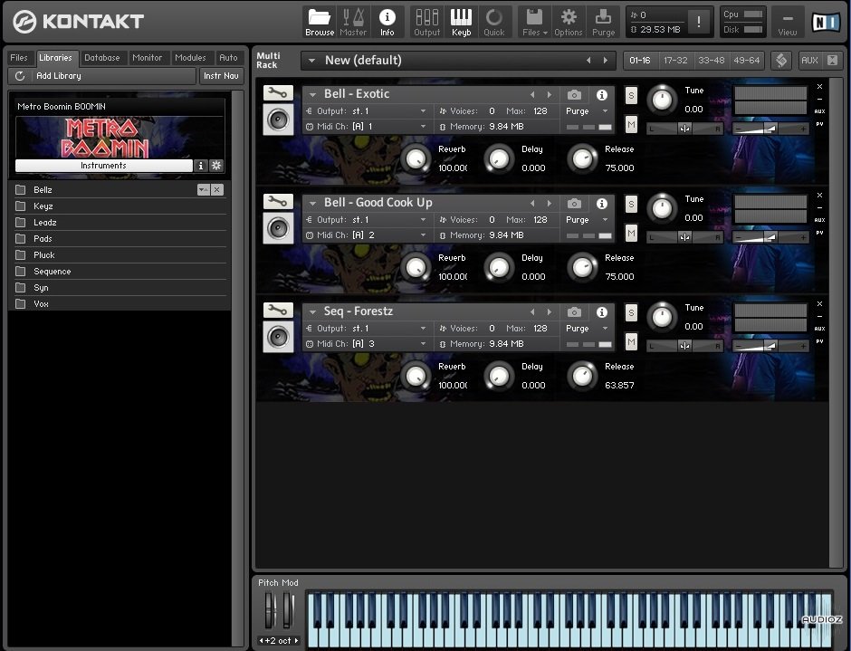The image size is (851, 651).
Task: Toggle the AUX button in rack header
Action: [809, 61]
